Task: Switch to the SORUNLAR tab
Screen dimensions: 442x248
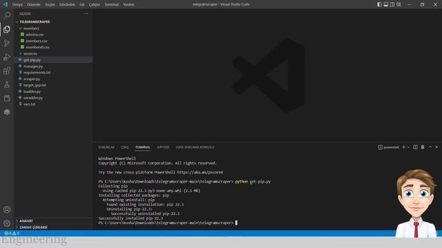Action: pyautogui.click(x=106, y=147)
